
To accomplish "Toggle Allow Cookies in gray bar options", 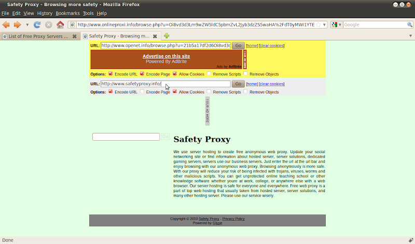I will click(175, 91).
